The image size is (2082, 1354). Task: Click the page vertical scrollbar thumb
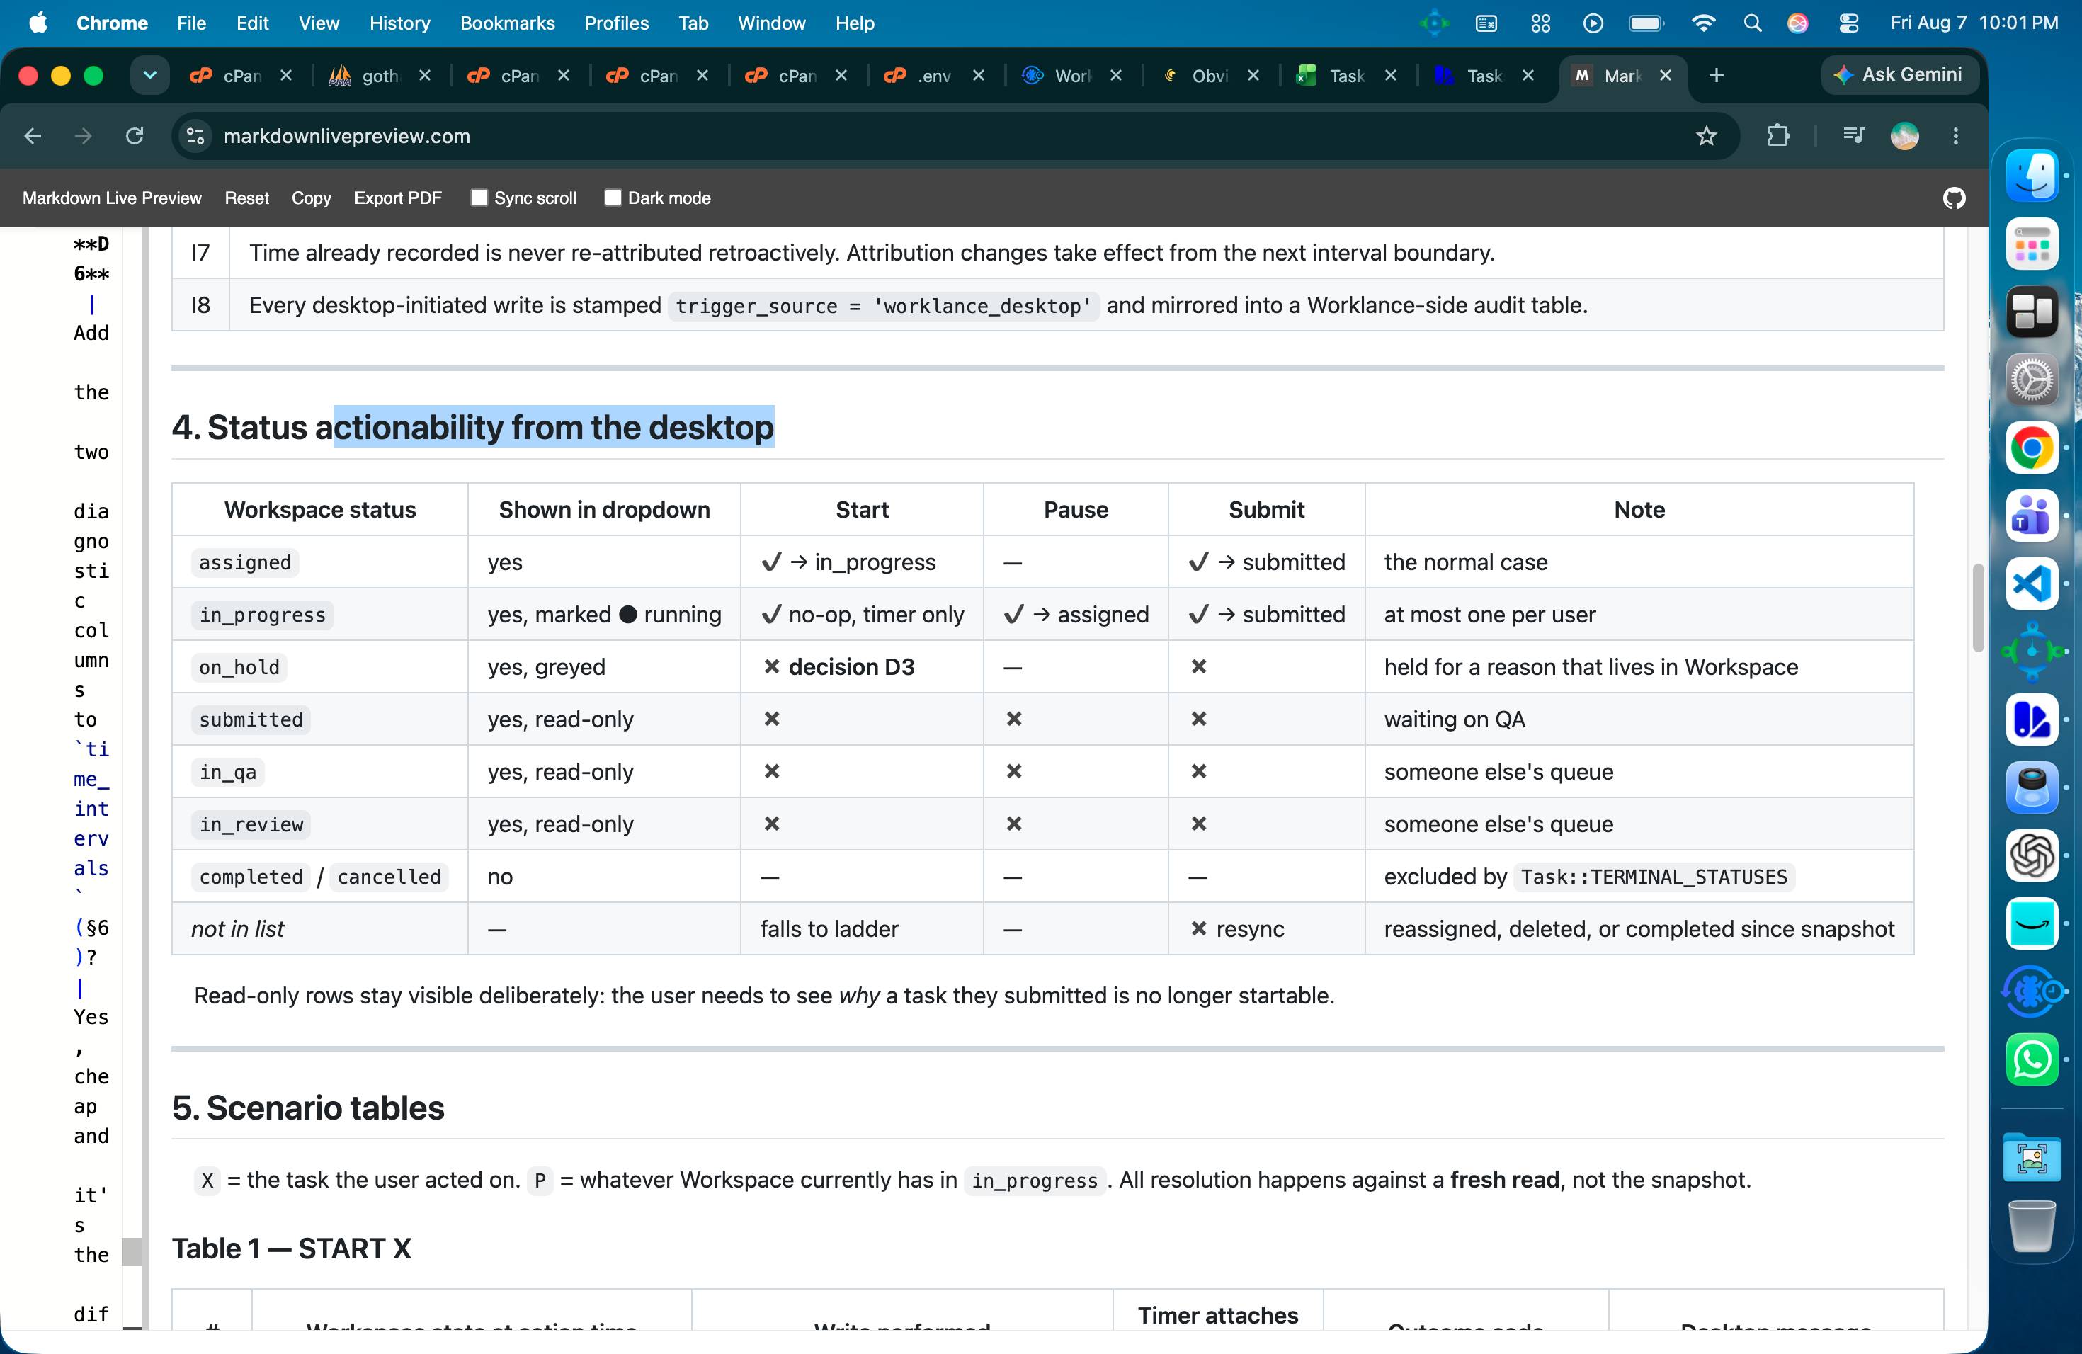[1977, 609]
